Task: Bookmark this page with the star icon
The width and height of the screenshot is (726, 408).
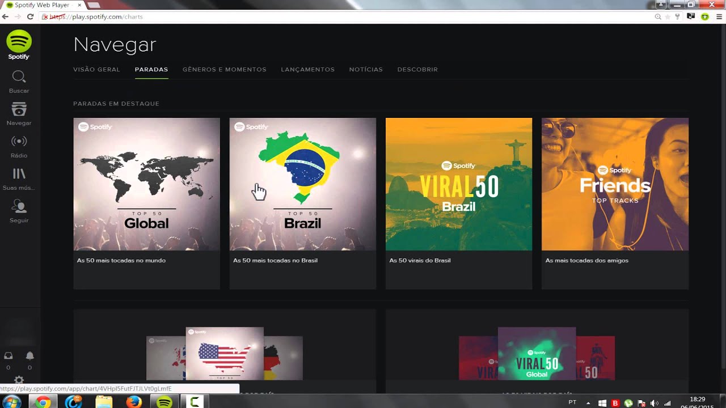Action: [x=668, y=17]
